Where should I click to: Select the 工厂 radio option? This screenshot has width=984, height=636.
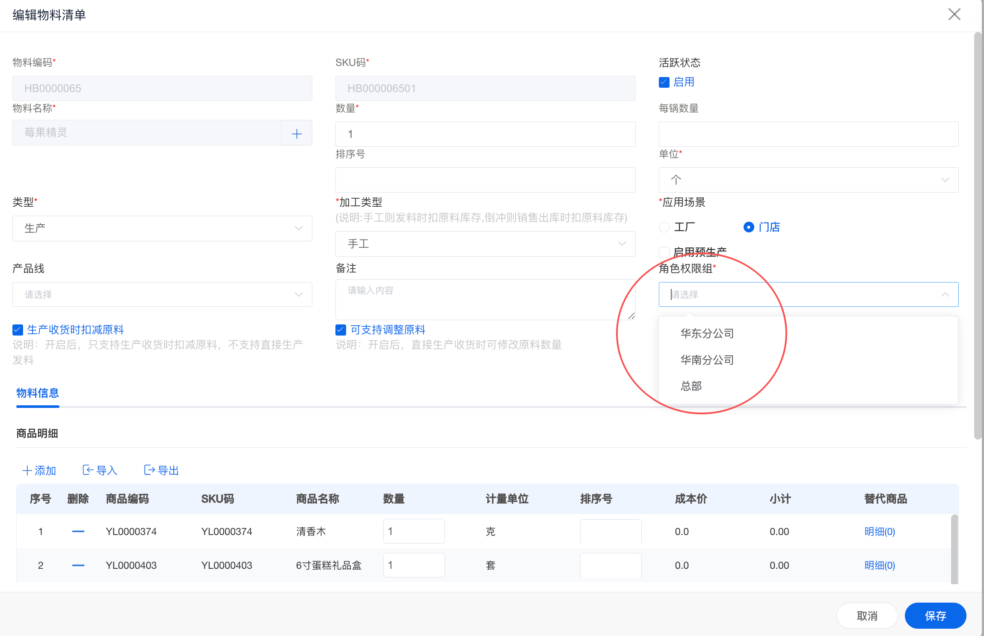pyautogui.click(x=664, y=227)
